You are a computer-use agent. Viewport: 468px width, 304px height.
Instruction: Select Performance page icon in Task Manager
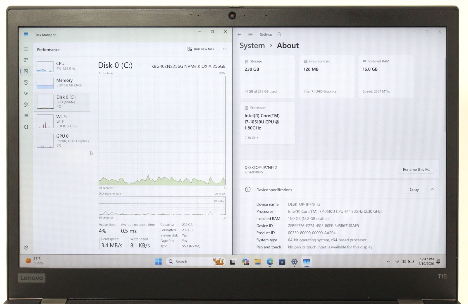click(x=26, y=71)
